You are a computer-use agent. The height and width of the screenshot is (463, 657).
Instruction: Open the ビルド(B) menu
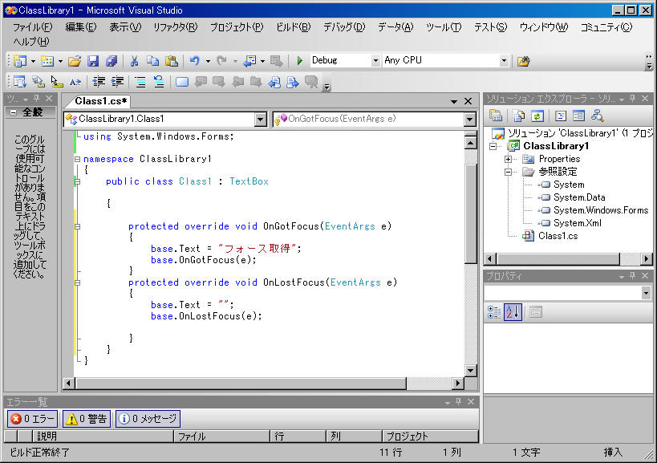[x=293, y=27]
